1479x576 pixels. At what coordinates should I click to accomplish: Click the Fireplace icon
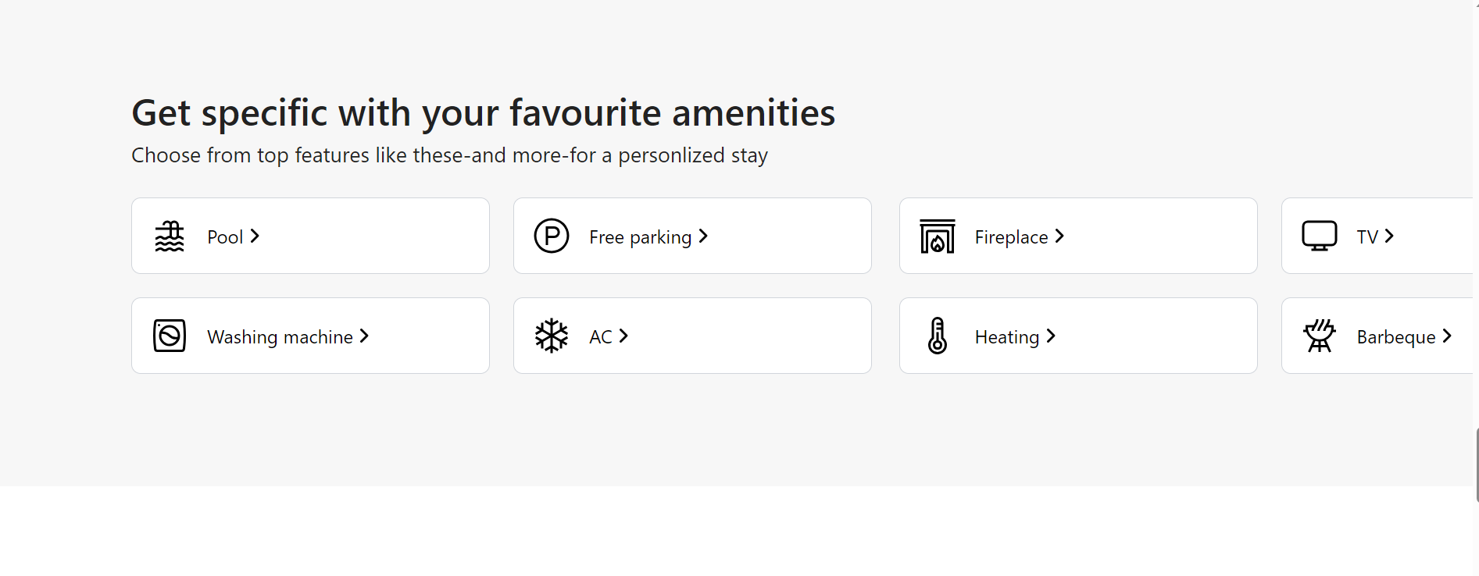click(937, 236)
